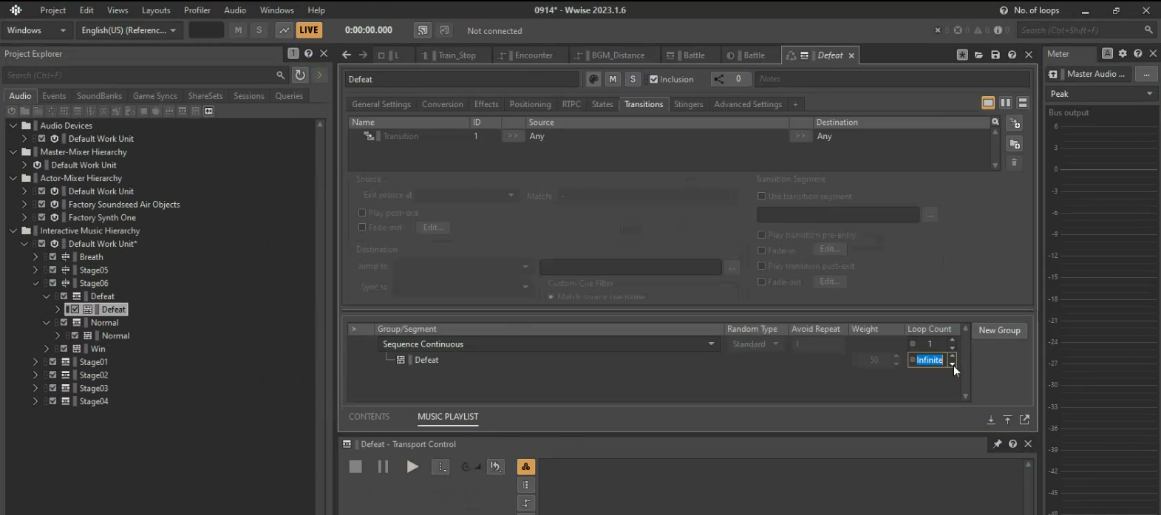Open the Stingers tab
The height and width of the screenshot is (515, 1161).
[x=688, y=104]
